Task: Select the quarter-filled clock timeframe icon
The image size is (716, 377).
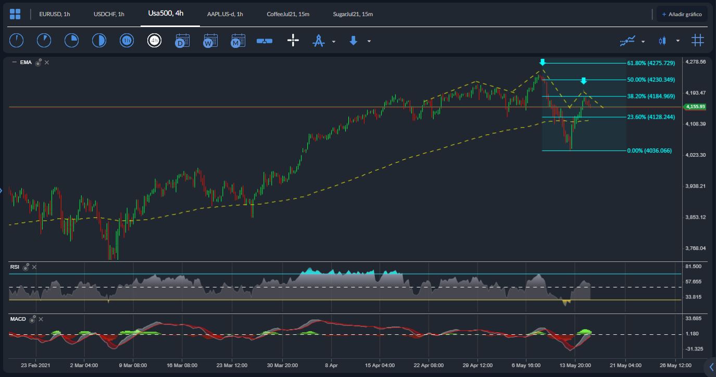Action: coord(71,41)
